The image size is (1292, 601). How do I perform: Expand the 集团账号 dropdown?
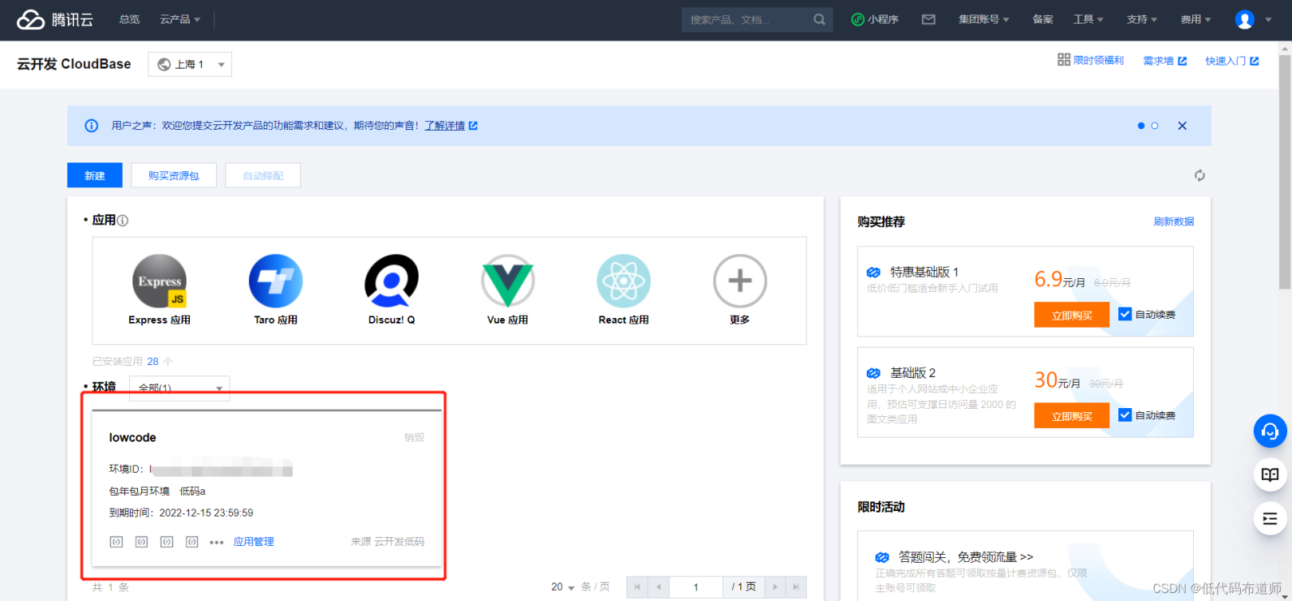click(x=984, y=20)
